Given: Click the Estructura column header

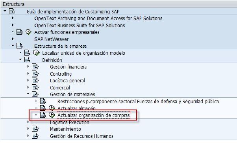Looking at the screenshot, I should (x=14, y=4).
